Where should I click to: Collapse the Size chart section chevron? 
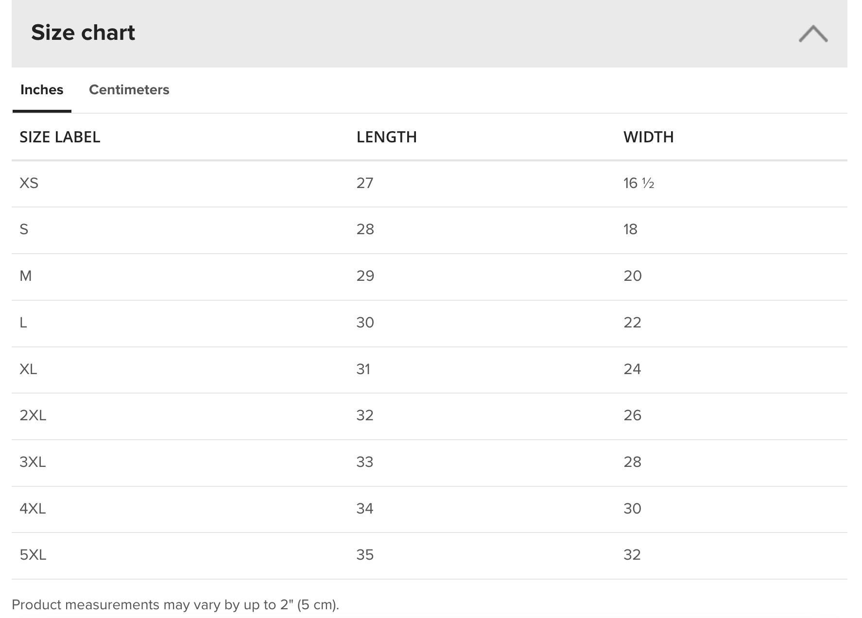(x=813, y=34)
